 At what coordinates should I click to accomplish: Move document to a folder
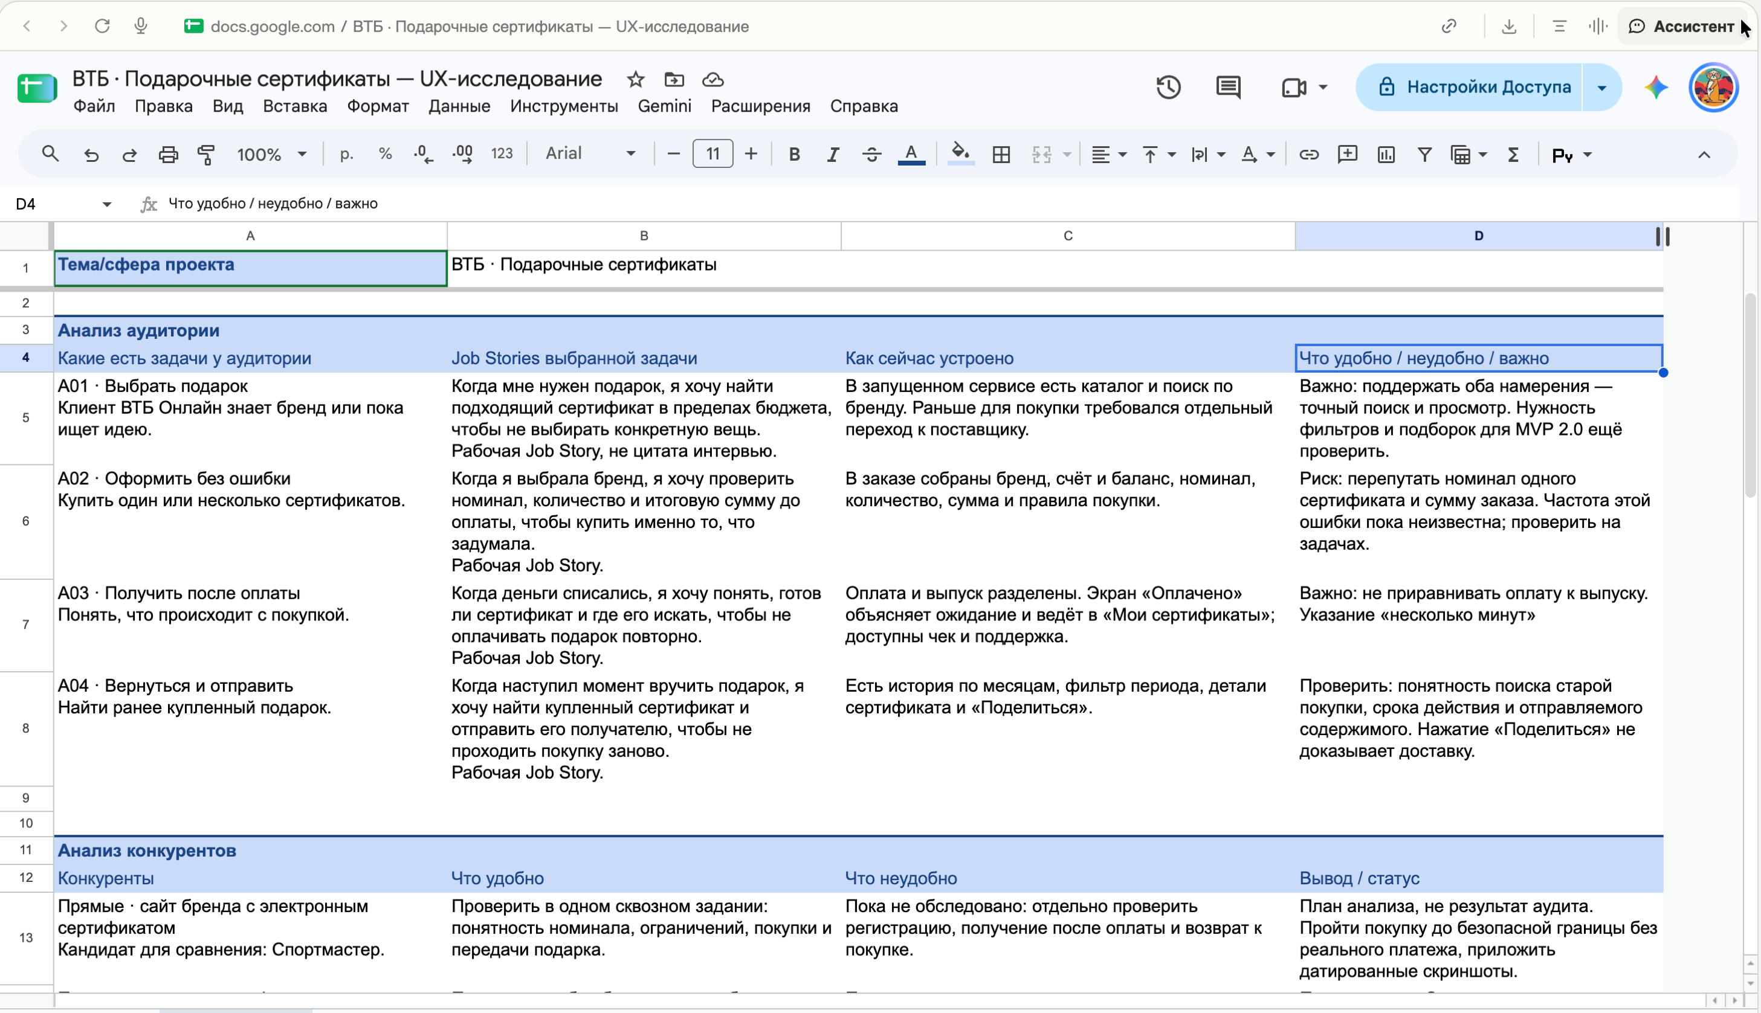674,79
